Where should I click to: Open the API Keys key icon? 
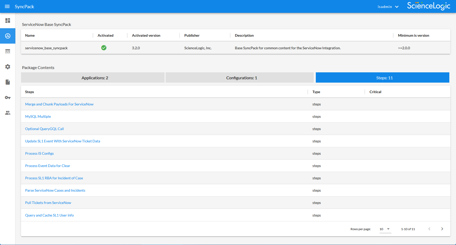point(8,97)
